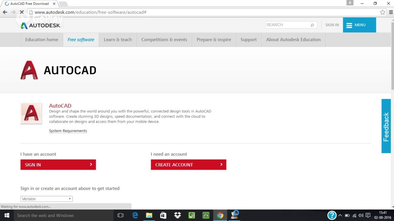
Task: Open File Explorer from the taskbar
Action: [149, 215]
